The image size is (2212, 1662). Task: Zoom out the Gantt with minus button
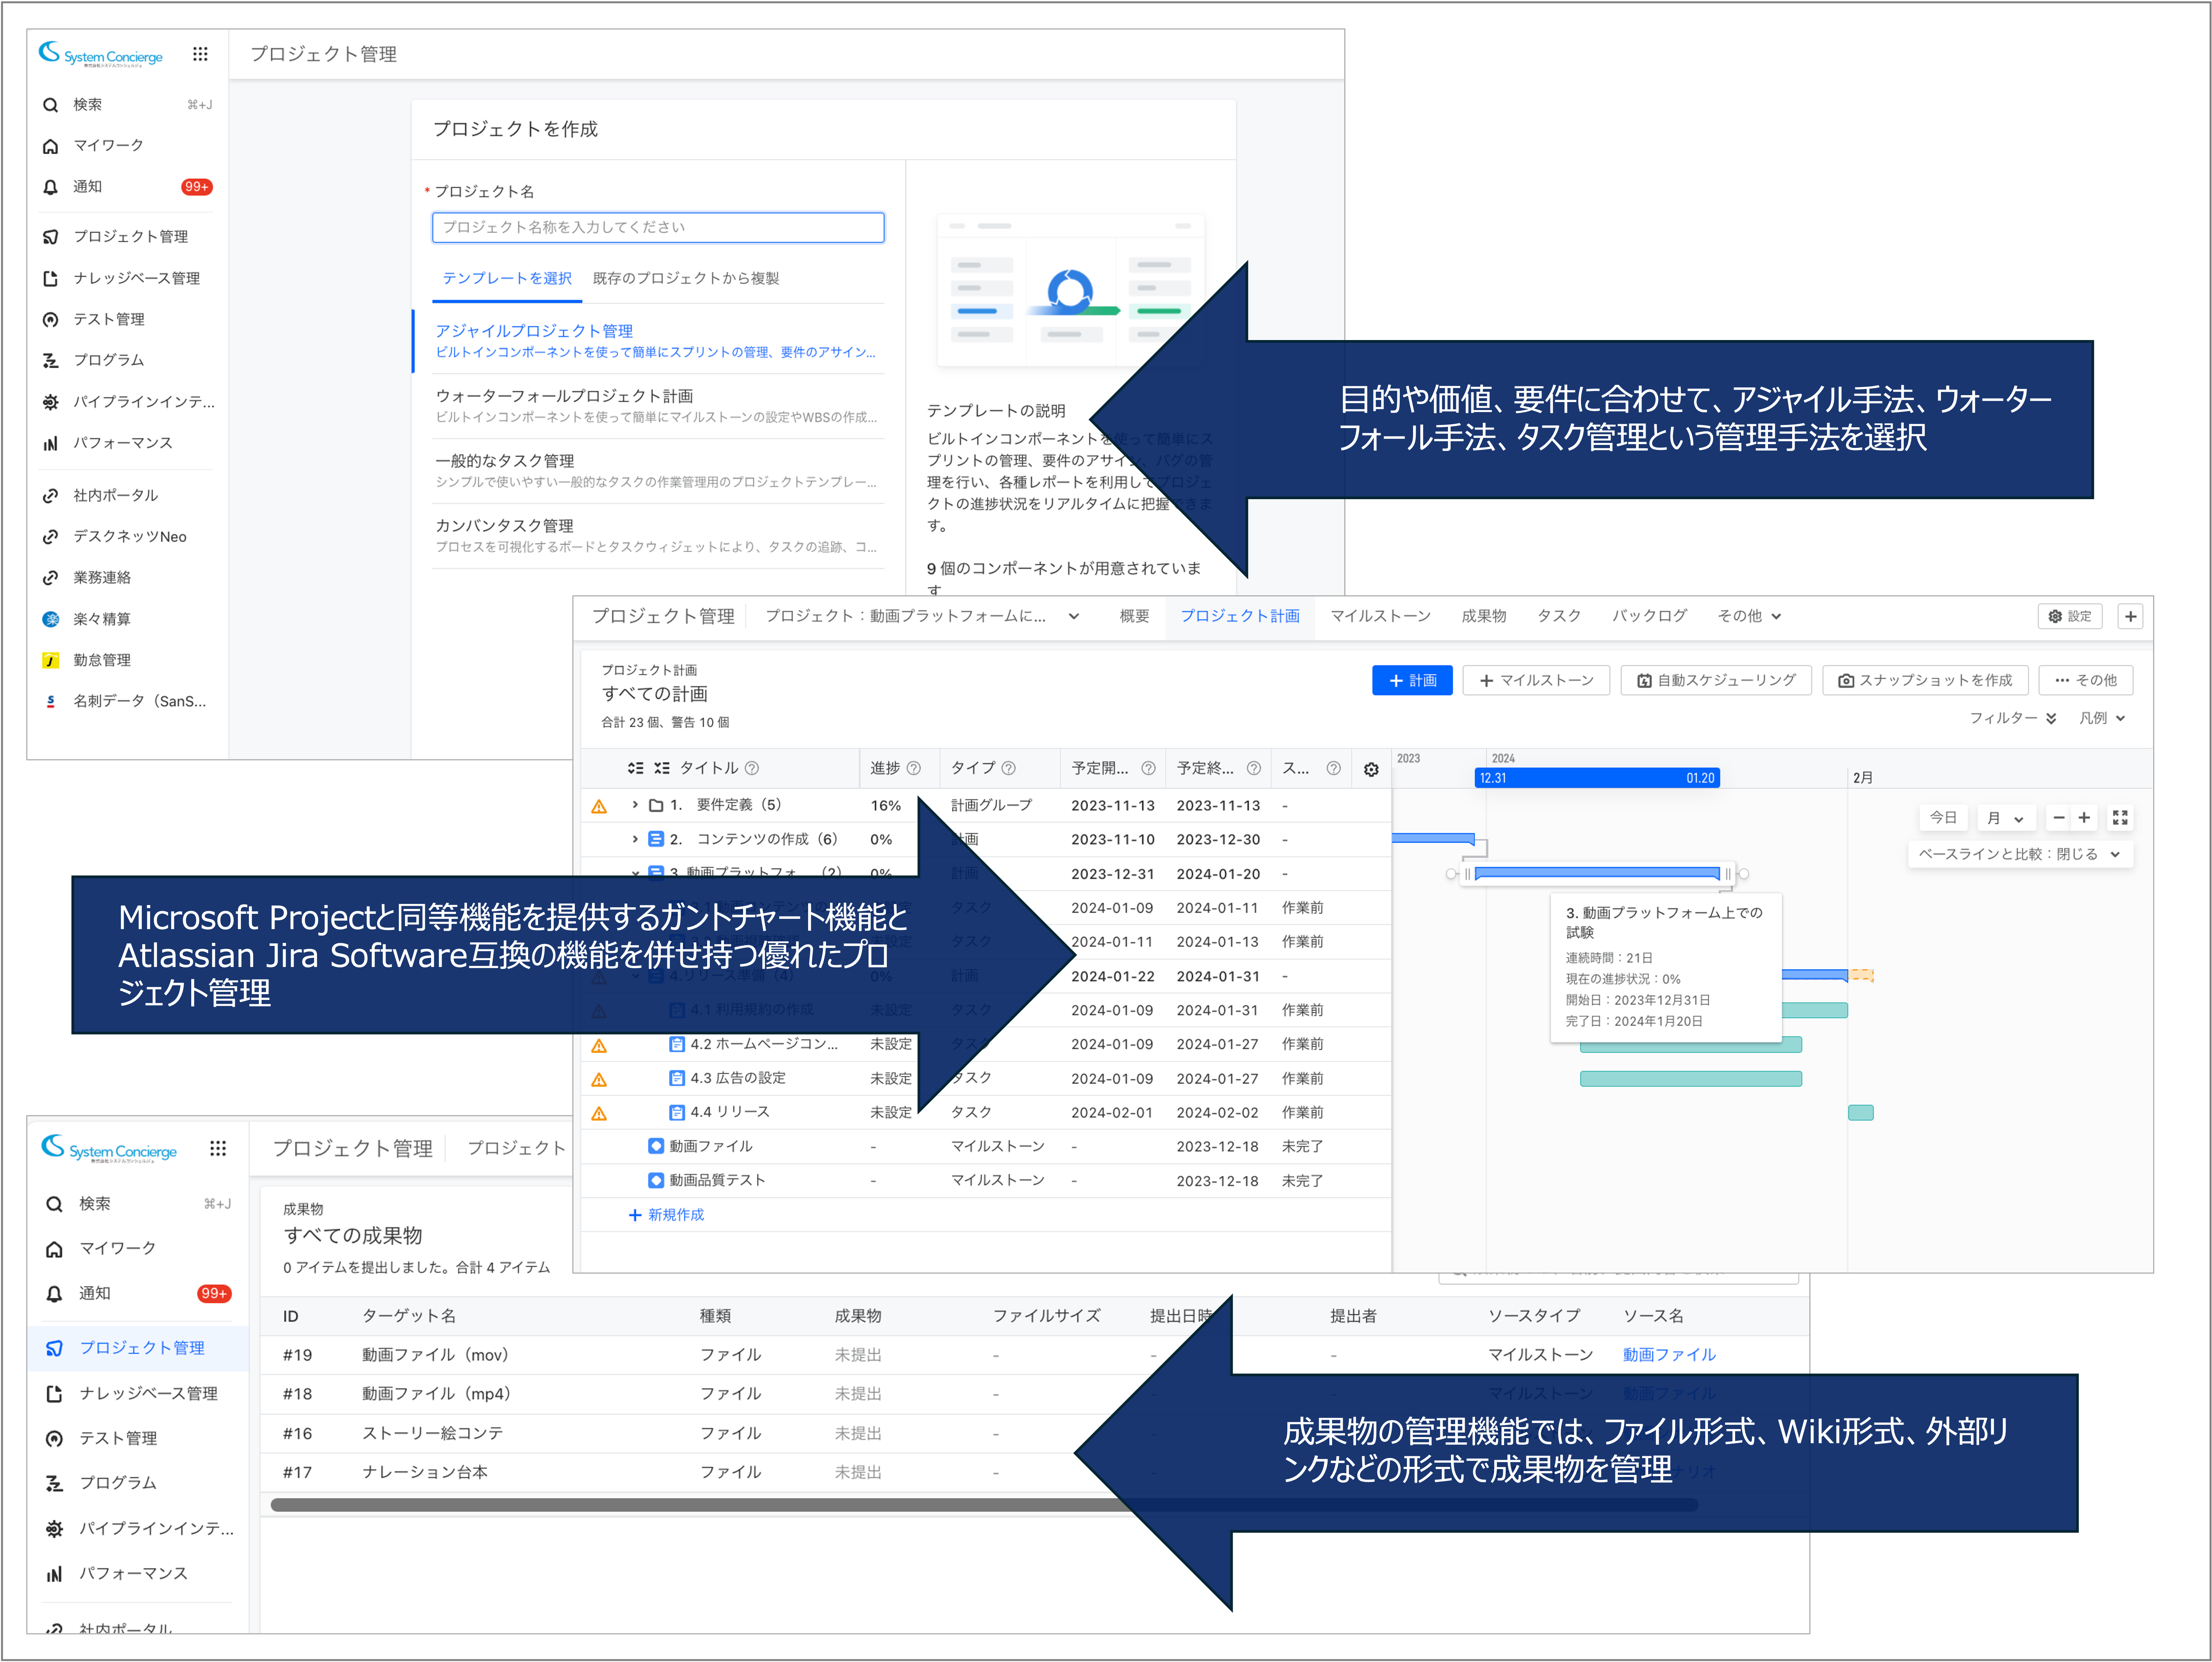pyautogui.click(x=2058, y=818)
